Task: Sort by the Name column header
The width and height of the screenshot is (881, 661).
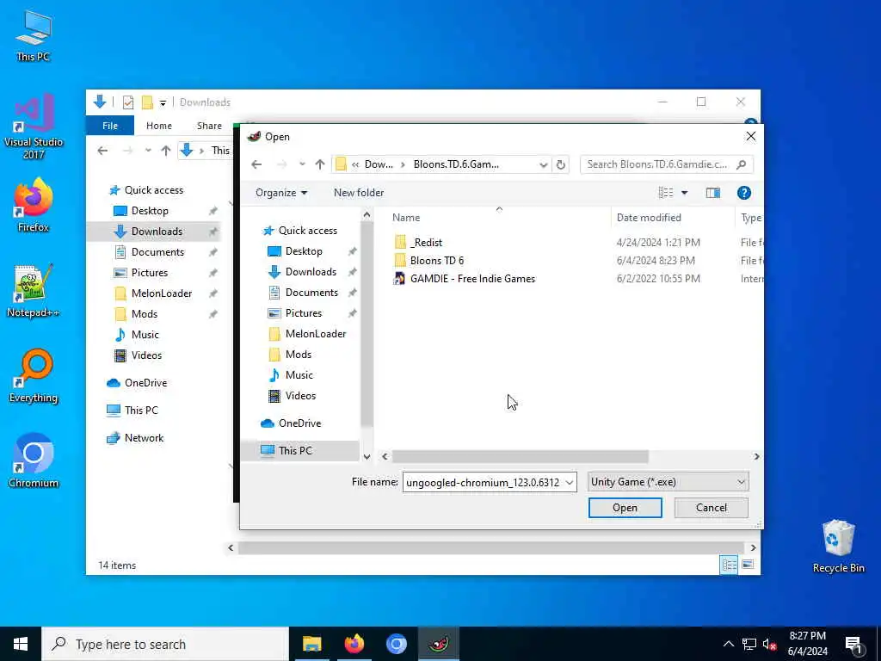Action: point(406,218)
